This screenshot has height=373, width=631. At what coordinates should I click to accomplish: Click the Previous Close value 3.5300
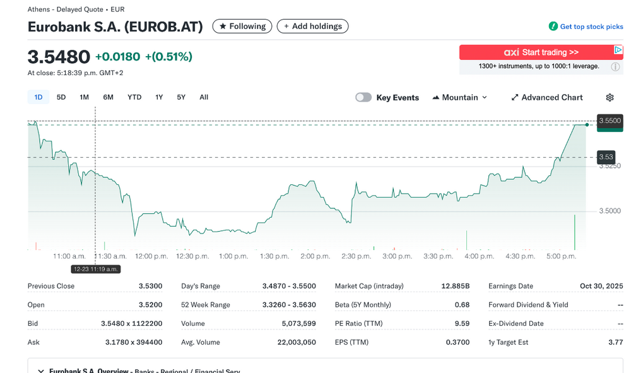[151, 286]
